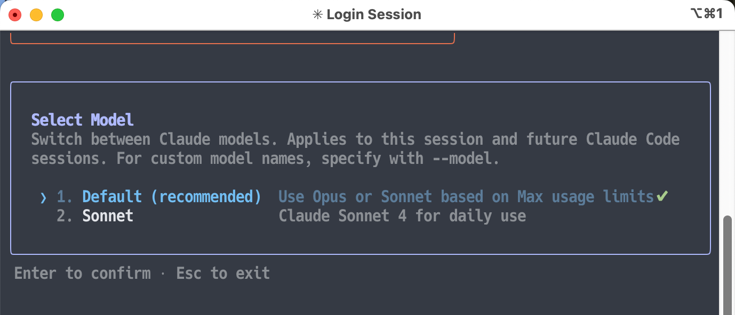Image resolution: width=735 pixels, height=315 pixels.
Task: Click the red close window button
Action: coord(15,15)
